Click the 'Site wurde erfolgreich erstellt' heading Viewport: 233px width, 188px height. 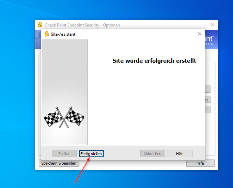154,61
